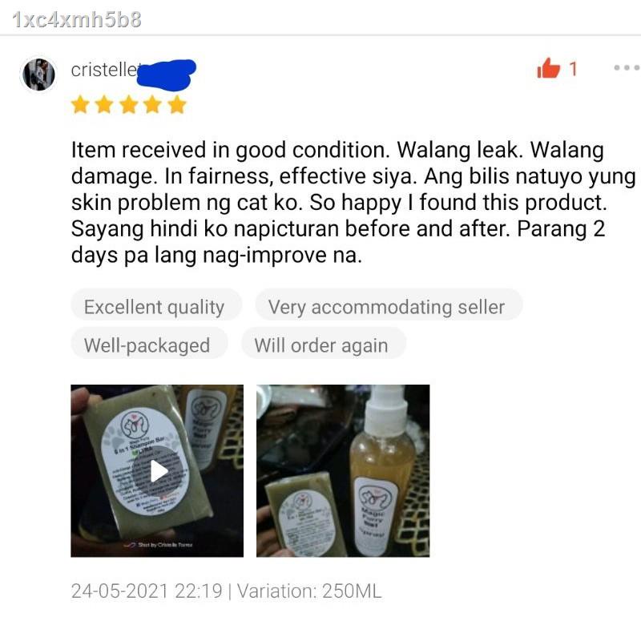Image resolution: width=641 pixels, height=641 pixels.
Task: Select the Excellent quality tag
Action: 156,307
